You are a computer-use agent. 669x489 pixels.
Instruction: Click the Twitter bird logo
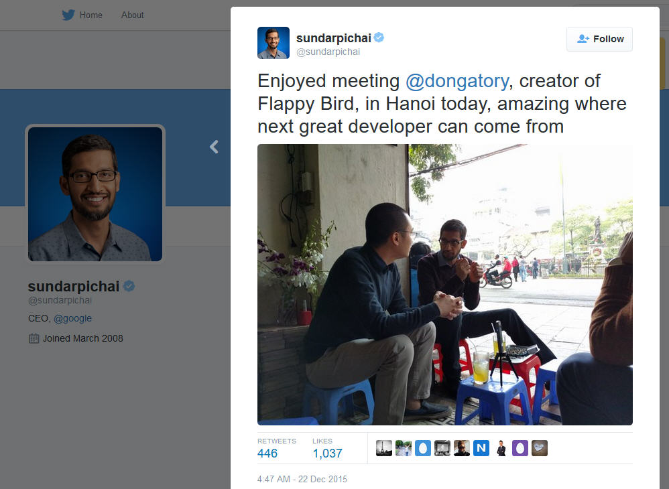[x=68, y=15]
